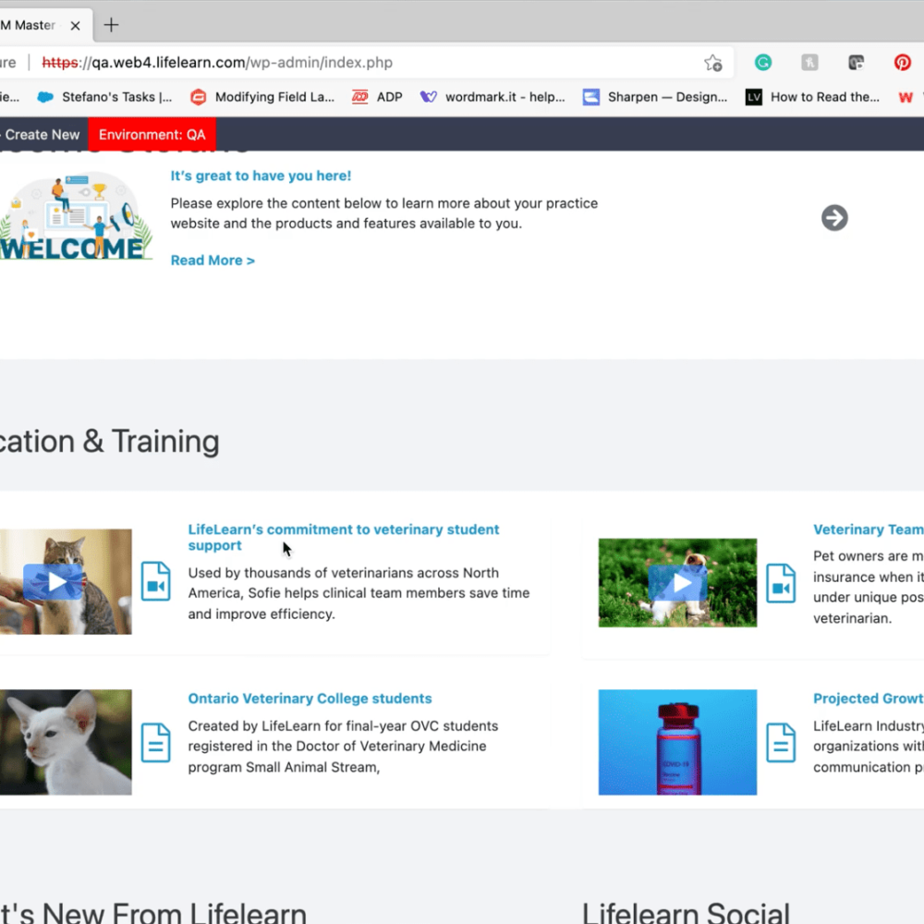This screenshot has height=924, width=924.
Task: Open the Ontario Veterinary College students article
Action: click(x=310, y=699)
